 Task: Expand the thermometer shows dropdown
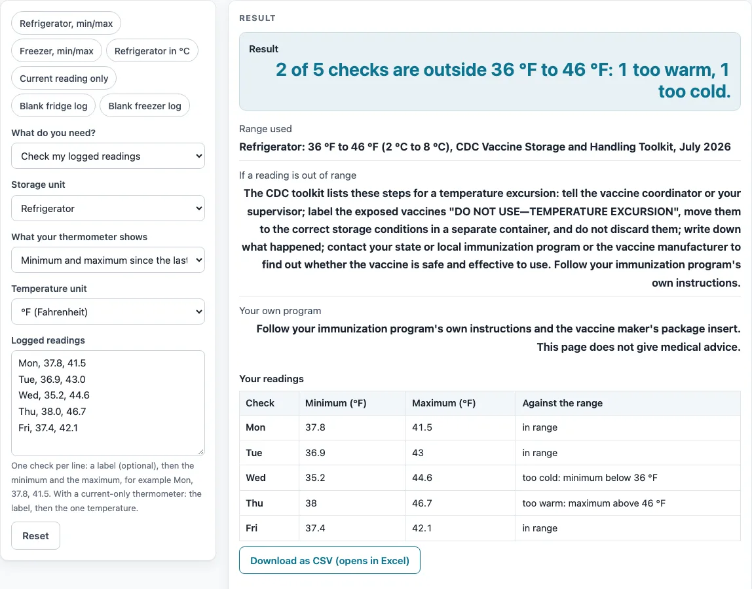pyautogui.click(x=108, y=260)
